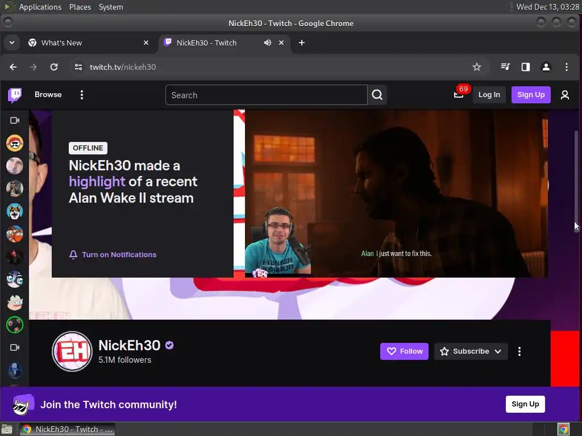Screen dimensions: 582x436
Task: Click the Log In button
Action: pyautogui.click(x=489, y=95)
